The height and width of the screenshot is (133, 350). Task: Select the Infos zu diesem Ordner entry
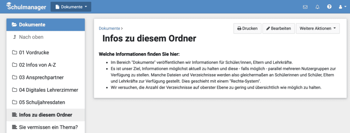[x=45, y=115]
